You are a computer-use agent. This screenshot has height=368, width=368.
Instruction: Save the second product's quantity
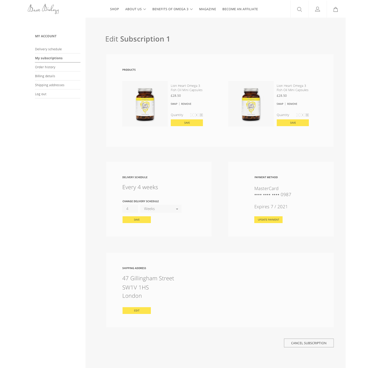pos(293,123)
